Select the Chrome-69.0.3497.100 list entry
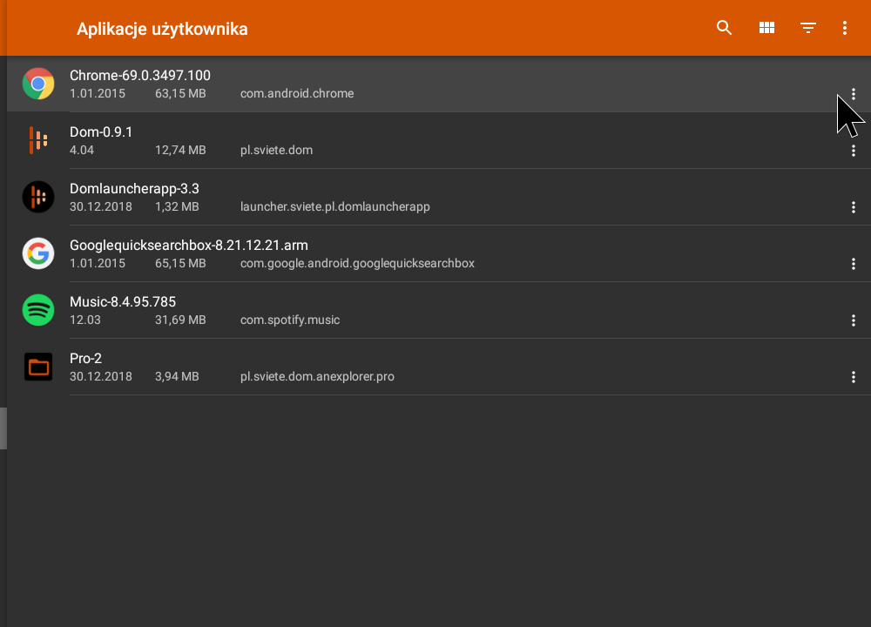 tap(140, 76)
